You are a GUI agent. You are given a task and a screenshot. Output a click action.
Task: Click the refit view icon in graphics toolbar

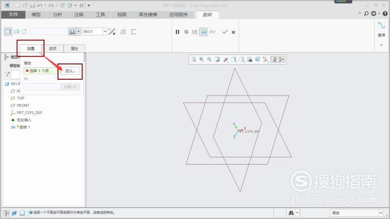click(193, 59)
